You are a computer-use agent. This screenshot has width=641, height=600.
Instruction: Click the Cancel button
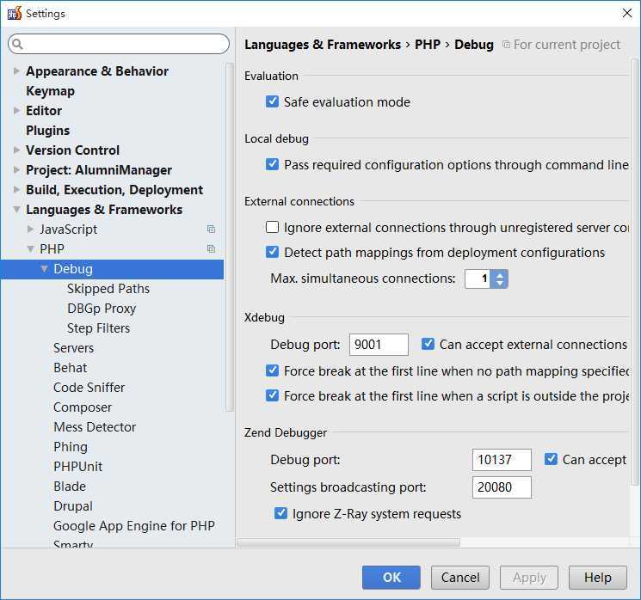click(x=460, y=577)
